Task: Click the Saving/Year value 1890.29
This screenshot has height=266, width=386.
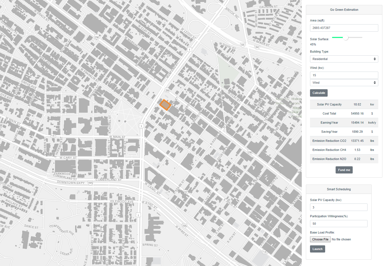Action: pyautogui.click(x=357, y=132)
